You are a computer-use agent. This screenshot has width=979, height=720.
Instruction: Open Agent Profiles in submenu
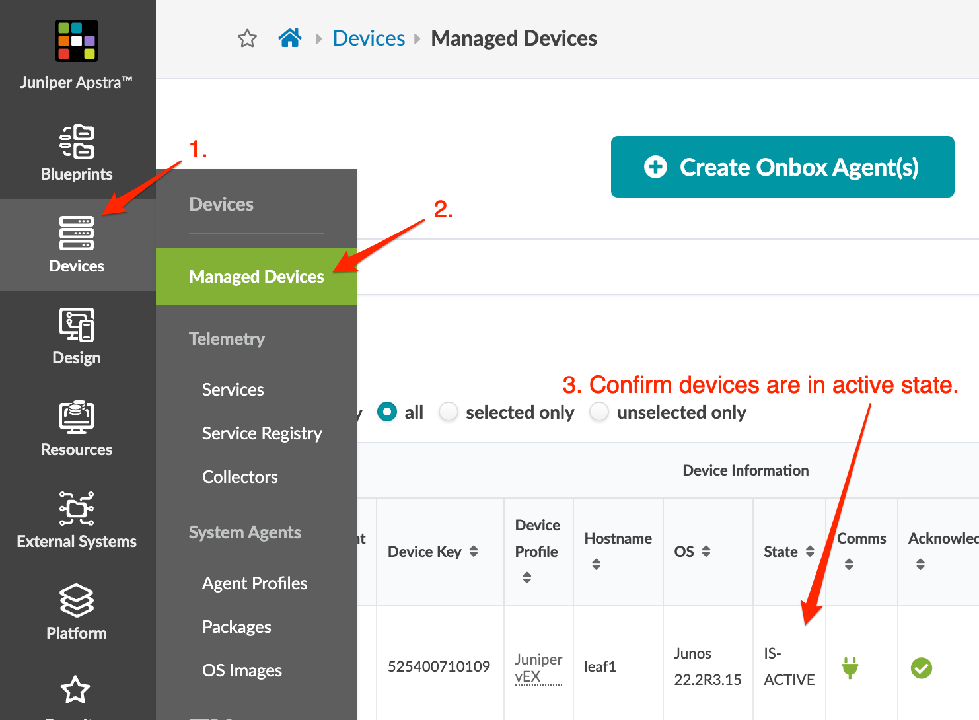click(254, 583)
